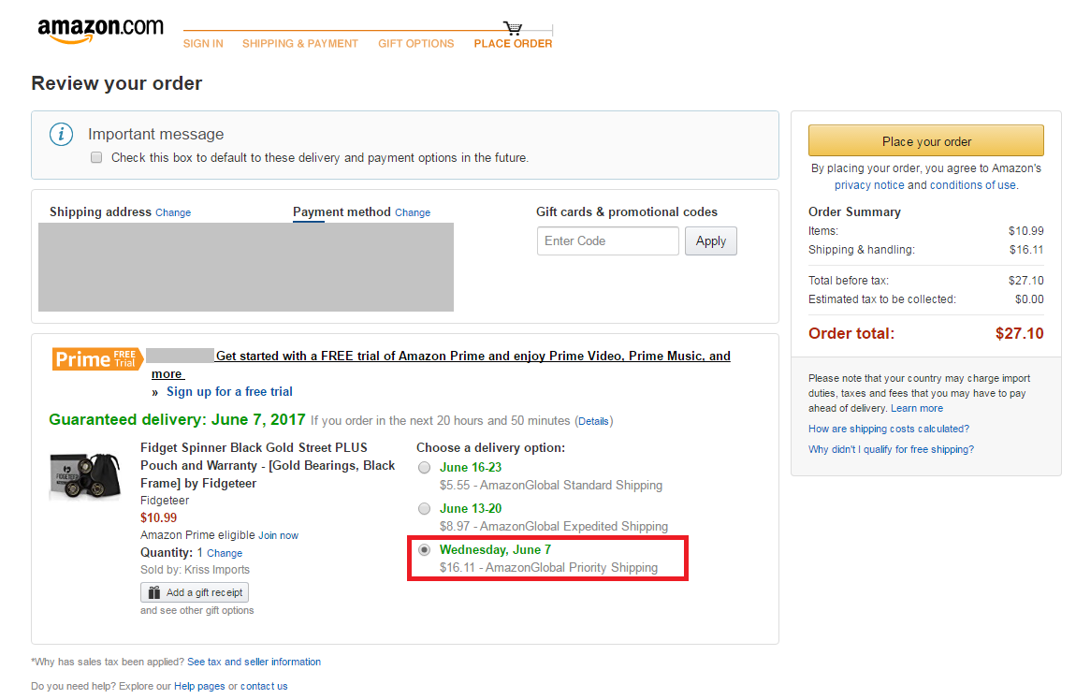Select June 16-23 Standard Shipping option
The height and width of the screenshot is (699, 1076).
[x=425, y=468]
